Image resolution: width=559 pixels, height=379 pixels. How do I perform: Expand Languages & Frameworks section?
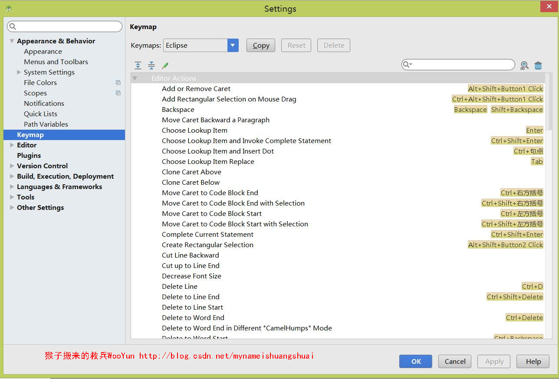pos(12,186)
